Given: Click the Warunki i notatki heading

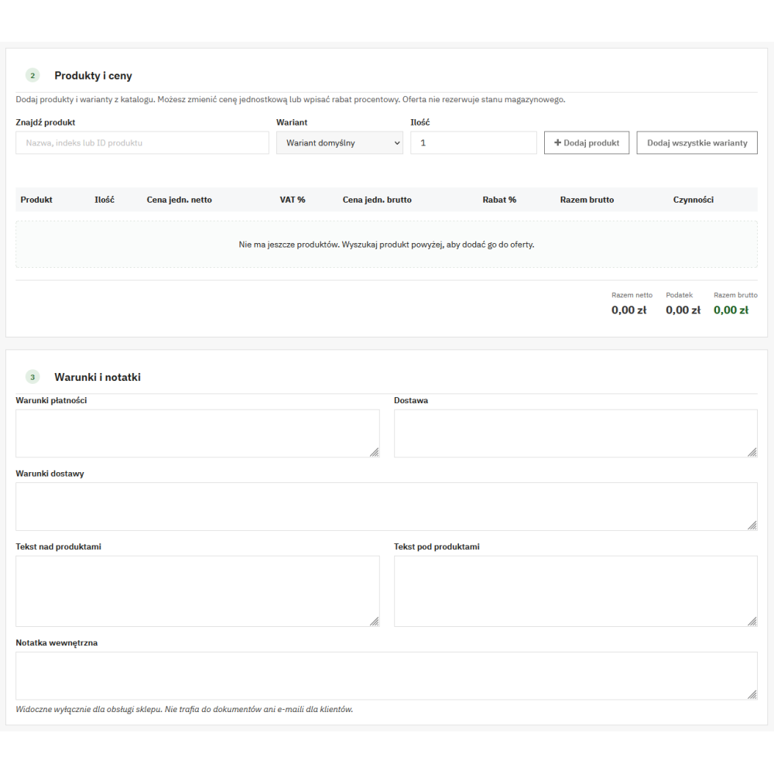Looking at the screenshot, I should [98, 377].
